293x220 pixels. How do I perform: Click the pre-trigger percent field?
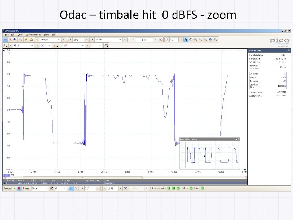point(112,188)
